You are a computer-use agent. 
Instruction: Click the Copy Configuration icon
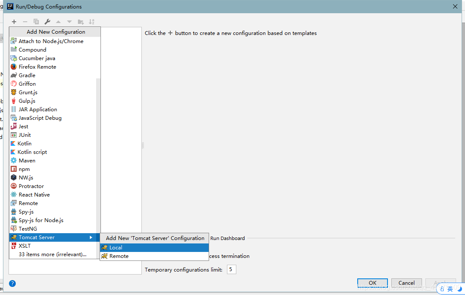point(36,22)
